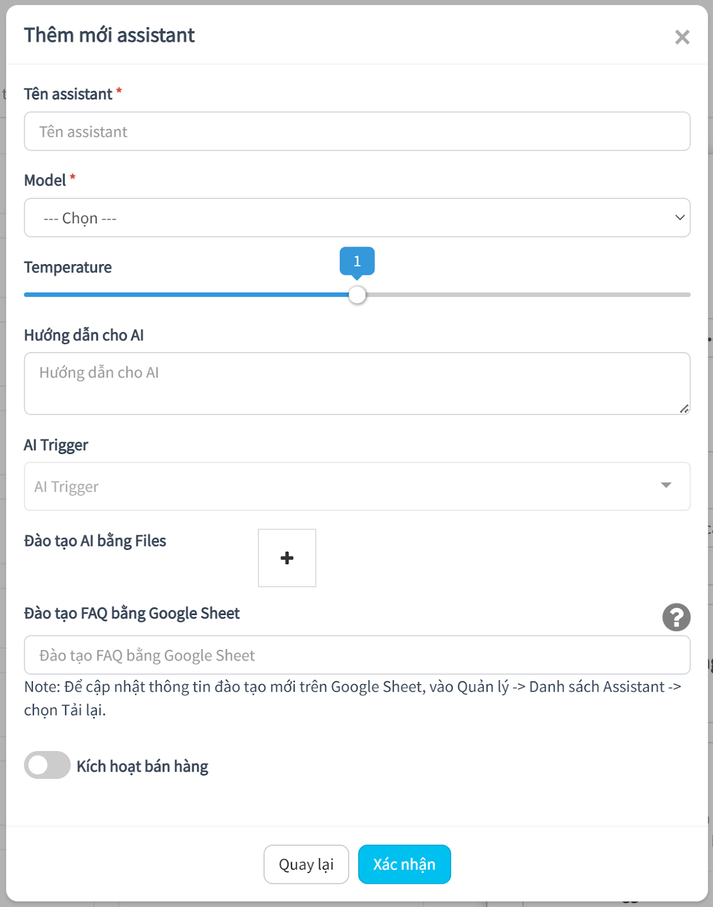Screen dimensions: 713x907
Task: Close the Thêm mới assistant dialog
Action: click(682, 37)
